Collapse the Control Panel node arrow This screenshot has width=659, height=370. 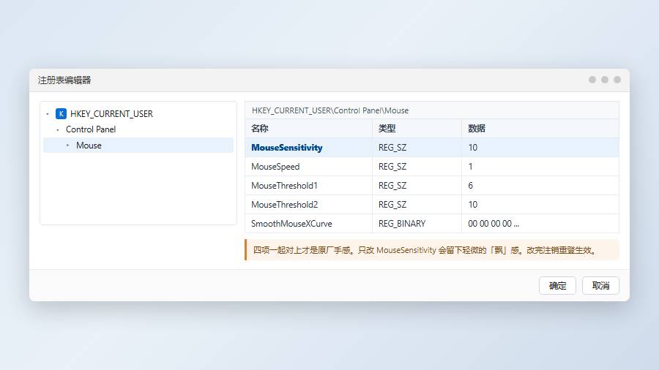pyautogui.click(x=58, y=129)
